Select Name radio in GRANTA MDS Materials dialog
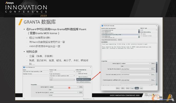176x103 pixels. 142,34
